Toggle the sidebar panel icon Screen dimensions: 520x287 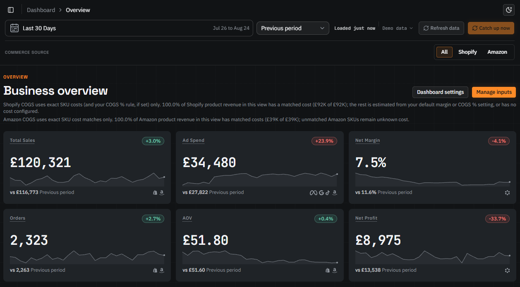(x=11, y=10)
